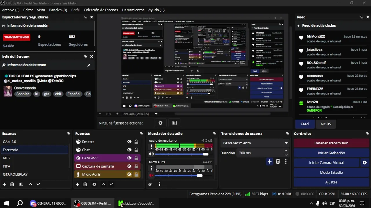
Task: Show hidden tray icons chevron
Action: 311,203
